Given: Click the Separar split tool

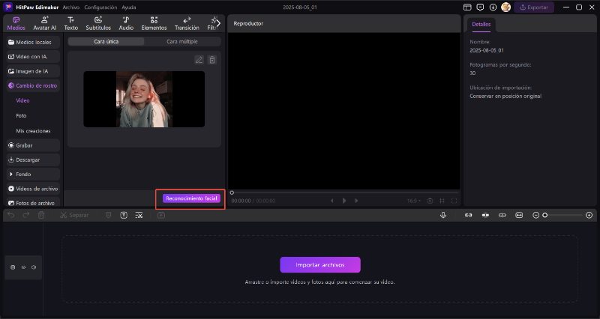Looking at the screenshot, I should click(x=74, y=216).
